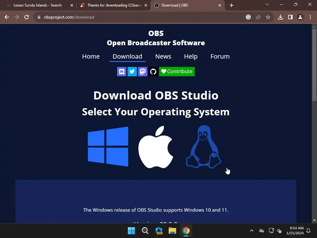Click the OBS Open Broadcaster Software title
Screen dimensions: 317x238
click(156, 38)
